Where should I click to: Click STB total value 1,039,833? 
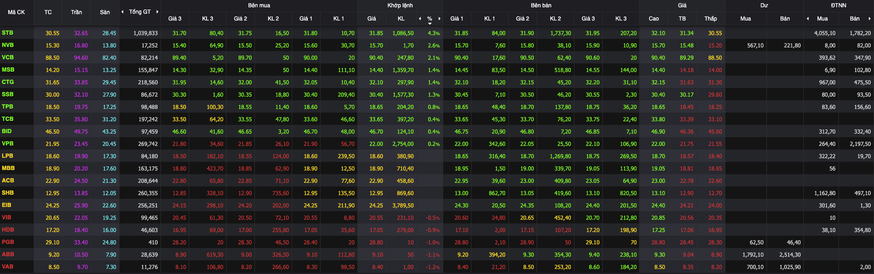point(145,33)
